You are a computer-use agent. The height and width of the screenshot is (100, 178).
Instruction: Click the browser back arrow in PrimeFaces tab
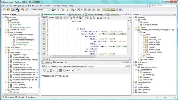pyautogui.click(x=43, y=66)
